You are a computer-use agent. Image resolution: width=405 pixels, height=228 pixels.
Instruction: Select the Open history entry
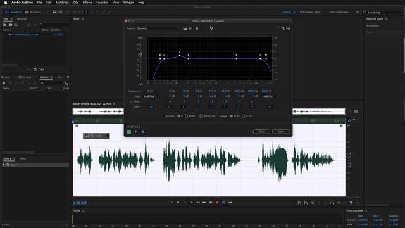pos(35,165)
